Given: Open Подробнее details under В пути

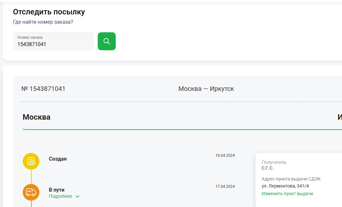Looking at the screenshot, I should [61, 196].
